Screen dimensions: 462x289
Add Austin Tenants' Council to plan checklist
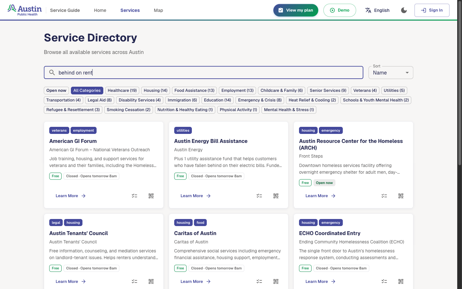(134, 282)
